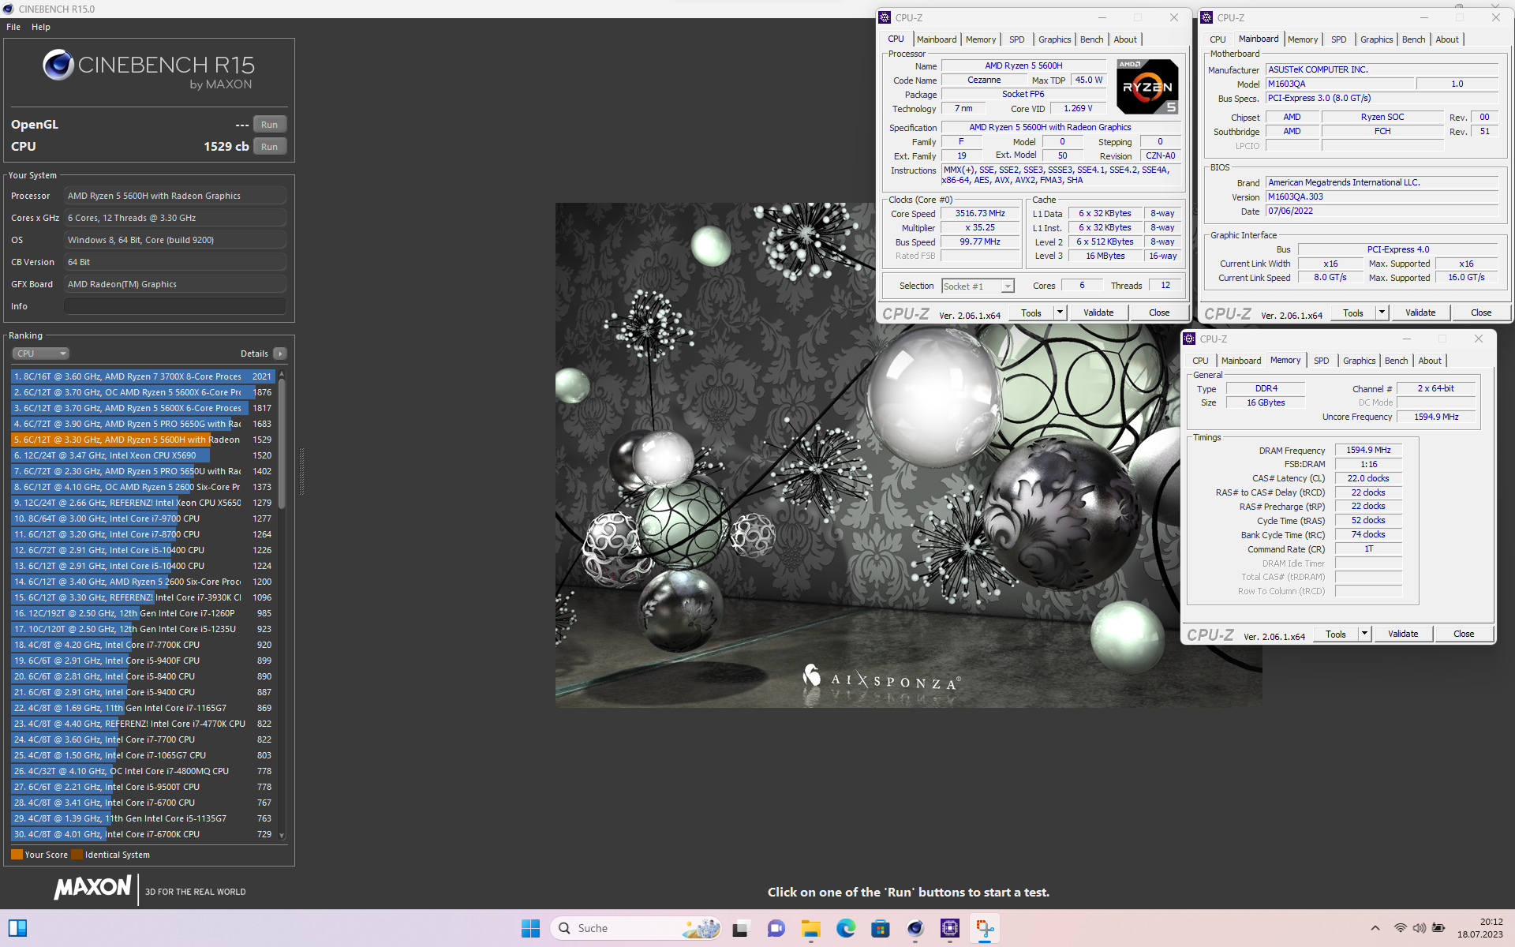The image size is (1515, 947).
Task: Click the Cinebench title bar logo icon
Action: click(9, 9)
